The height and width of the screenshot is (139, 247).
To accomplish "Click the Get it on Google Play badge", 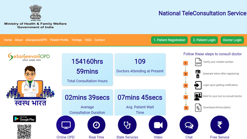I will 25,119.
